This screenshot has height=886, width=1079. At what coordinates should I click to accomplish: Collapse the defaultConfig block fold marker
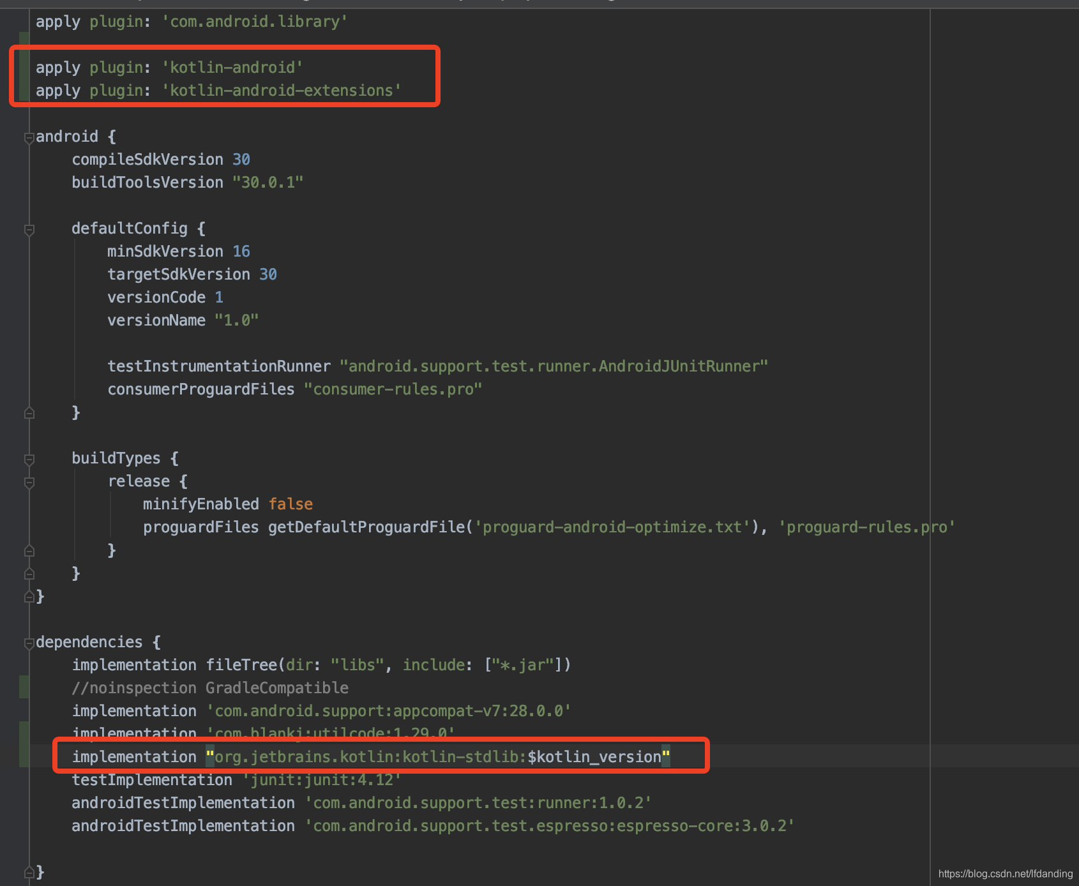point(29,230)
